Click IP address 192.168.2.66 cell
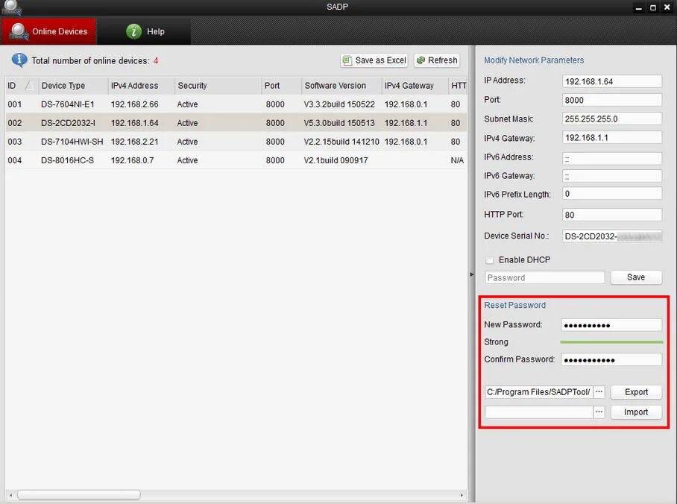Viewport: 677px width, 504px height. coord(134,104)
